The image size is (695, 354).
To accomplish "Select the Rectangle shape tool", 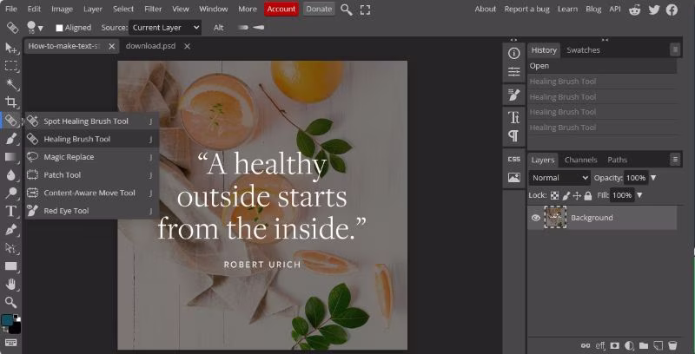I will click(x=11, y=266).
